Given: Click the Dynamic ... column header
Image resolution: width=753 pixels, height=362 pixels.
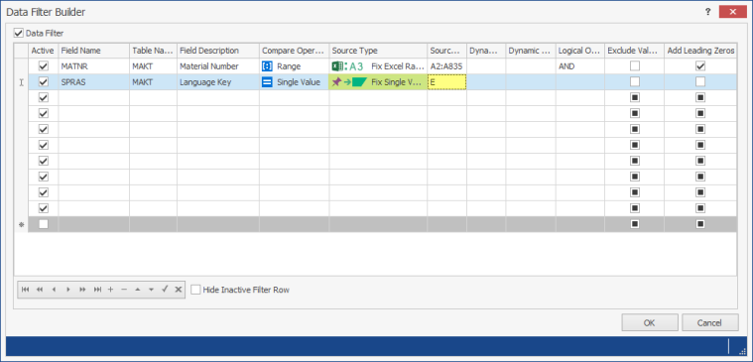Looking at the screenshot, I should 531,51.
